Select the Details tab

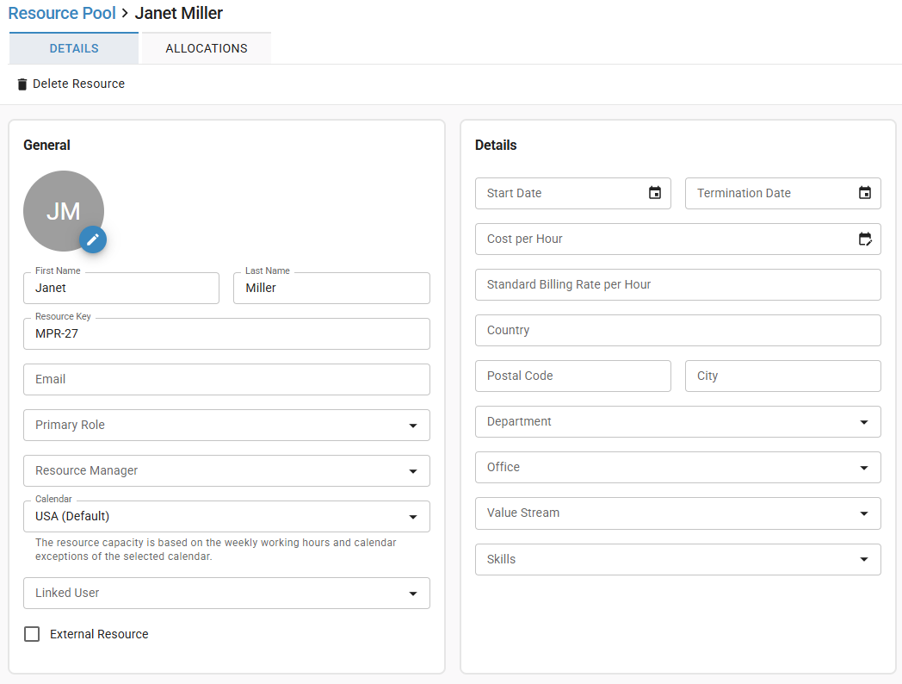point(74,48)
